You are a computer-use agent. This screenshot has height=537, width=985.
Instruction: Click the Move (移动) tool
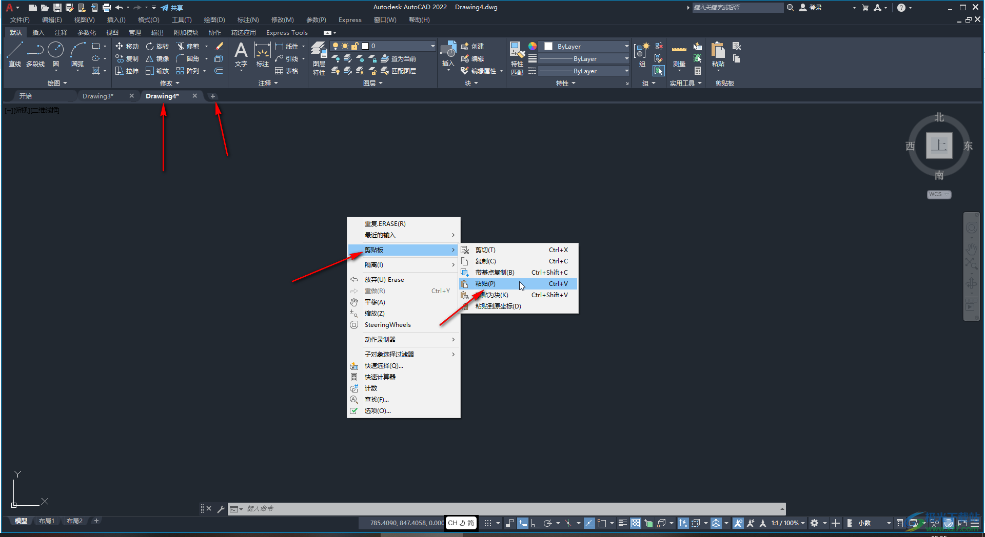click(x=127, y=46)
